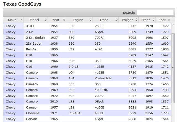Click the Cameo model cell
Screen dimensions: 177x122
point(31,107)
